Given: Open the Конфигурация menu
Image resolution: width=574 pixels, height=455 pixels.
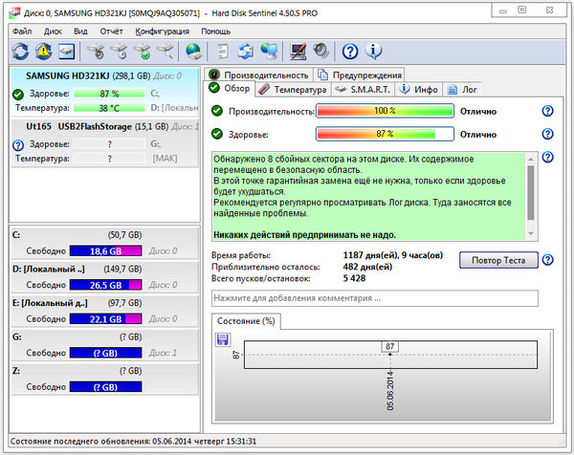Looking at the screenshot, I should tap(164, 31).
